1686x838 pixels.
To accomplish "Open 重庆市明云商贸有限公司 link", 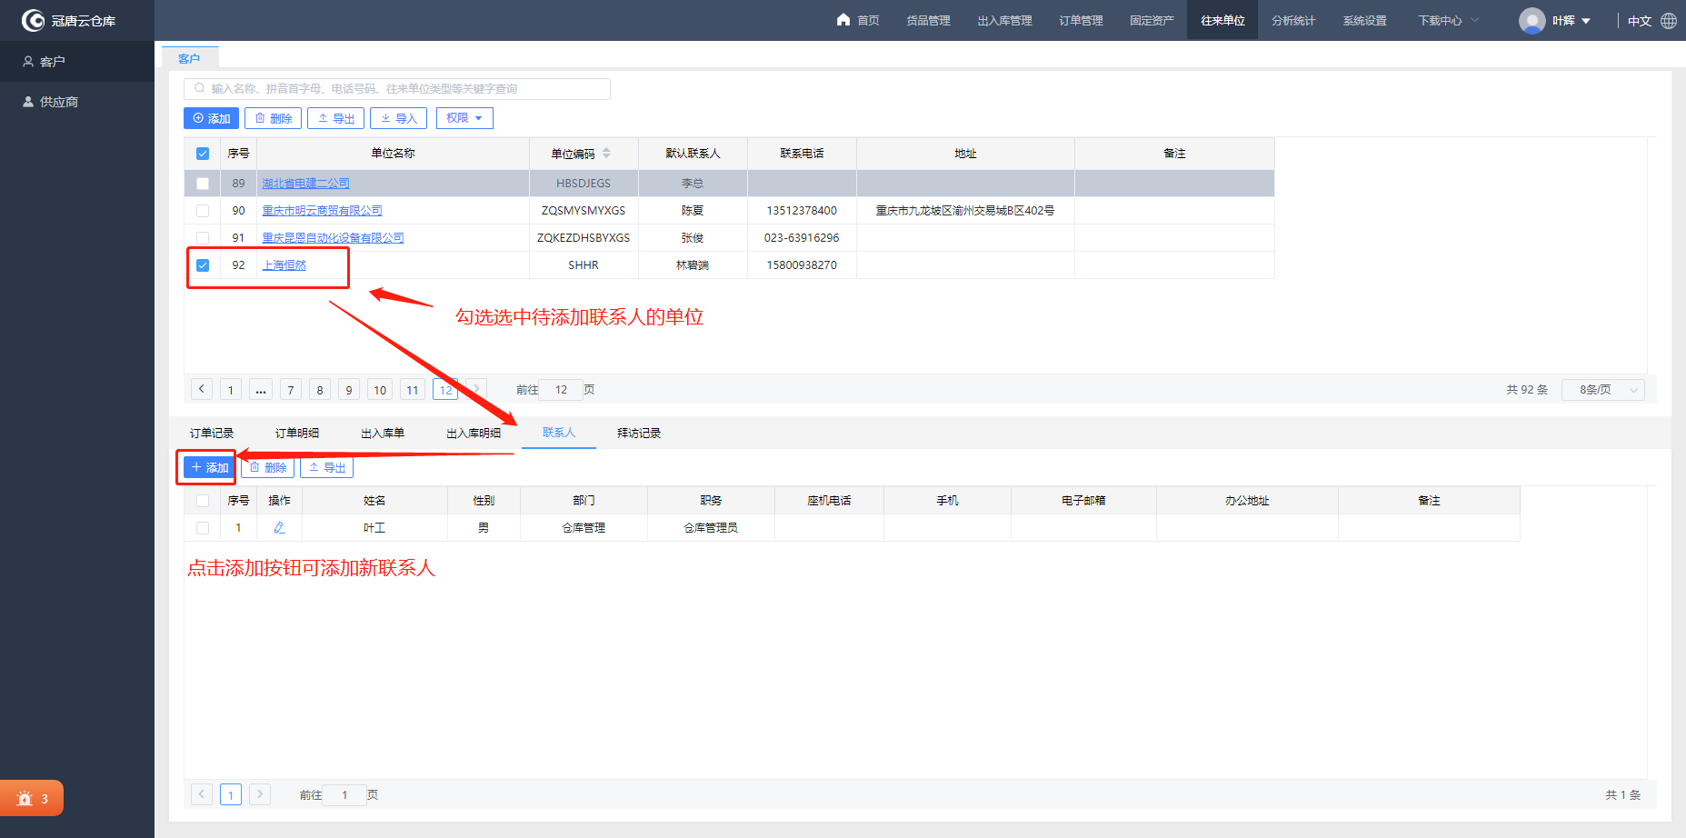I will [322, 211].
